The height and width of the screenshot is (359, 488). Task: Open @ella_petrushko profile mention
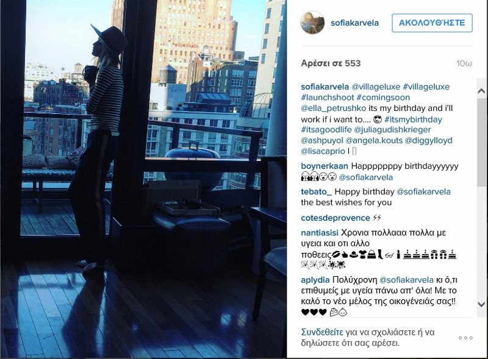[333, 108]
